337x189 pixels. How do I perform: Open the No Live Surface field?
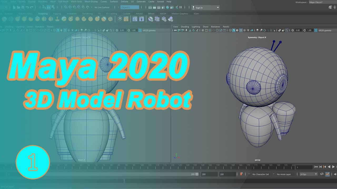click(x=103, y=7)
